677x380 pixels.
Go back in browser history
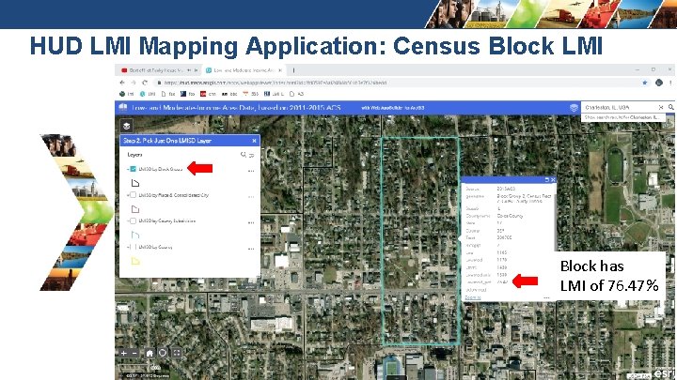tap(122, 83)
